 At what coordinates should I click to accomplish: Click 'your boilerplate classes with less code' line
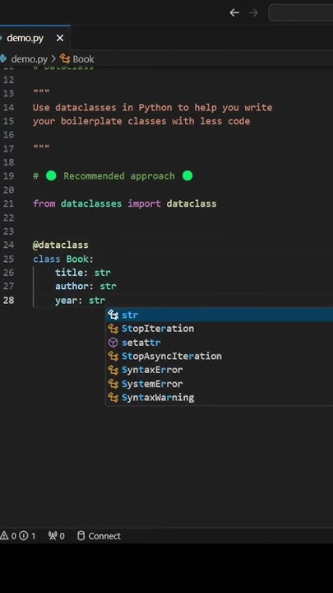[x=141, y=121]
